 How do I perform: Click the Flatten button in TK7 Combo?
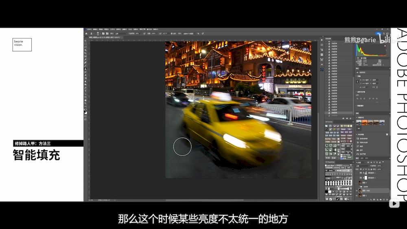coord(328,142)
